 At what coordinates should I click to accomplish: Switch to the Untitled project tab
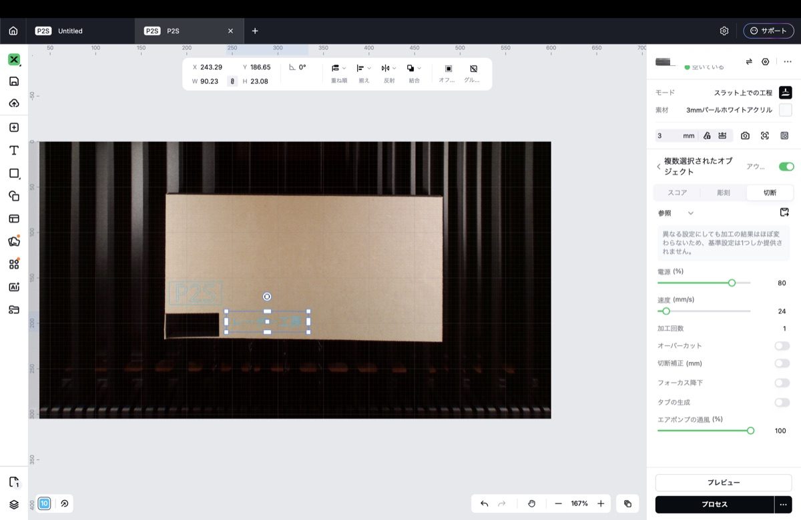point(80,31)
